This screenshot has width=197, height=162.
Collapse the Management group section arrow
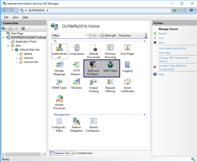(x=145, y=115)
